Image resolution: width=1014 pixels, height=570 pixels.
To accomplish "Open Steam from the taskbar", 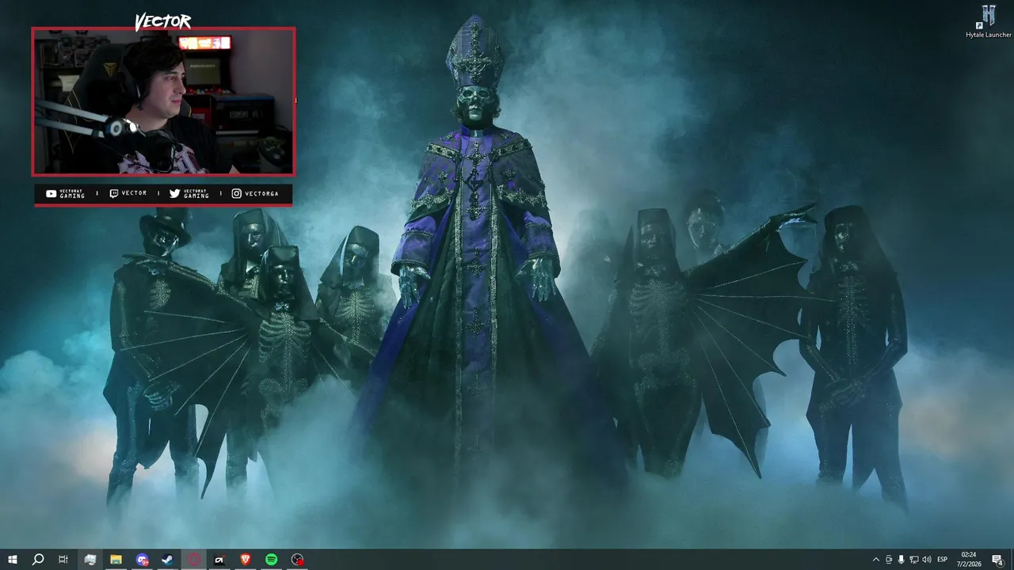I will tap(167, 560).
